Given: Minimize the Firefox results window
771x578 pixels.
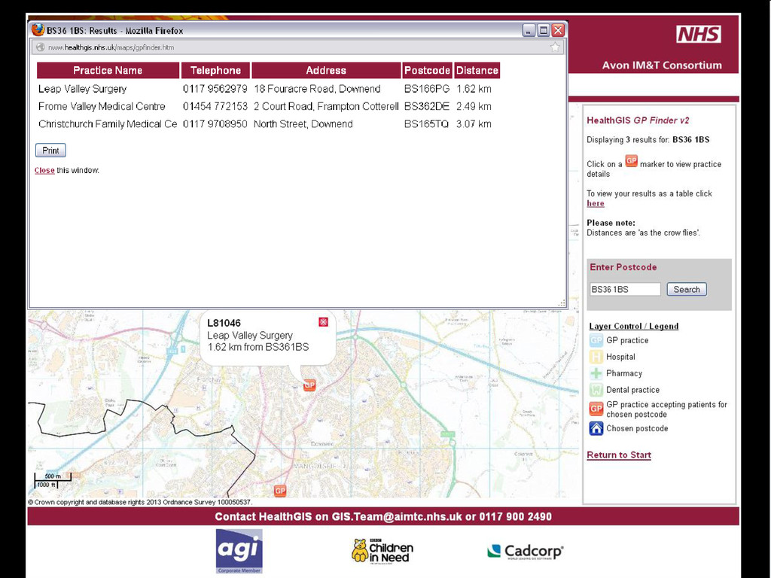Looking at the screenshot, I should click(529, 30).
